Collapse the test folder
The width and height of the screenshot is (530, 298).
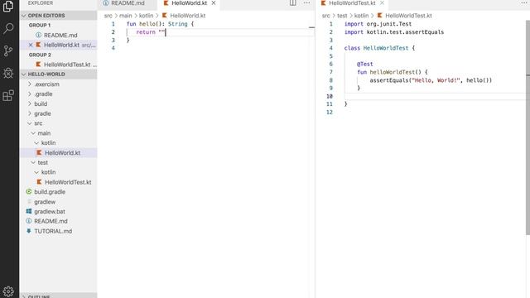42,162
